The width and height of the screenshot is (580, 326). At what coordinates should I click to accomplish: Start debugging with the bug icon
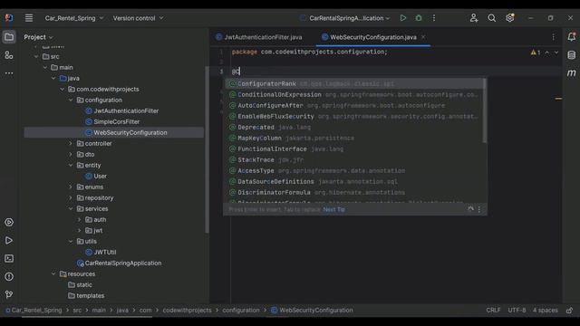pyautogui.click(x=419, y=18)
